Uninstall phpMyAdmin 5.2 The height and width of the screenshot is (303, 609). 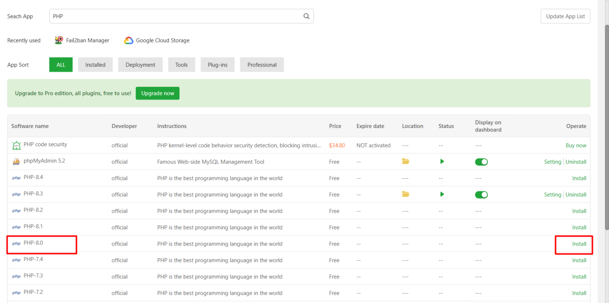tap(576, 162)
